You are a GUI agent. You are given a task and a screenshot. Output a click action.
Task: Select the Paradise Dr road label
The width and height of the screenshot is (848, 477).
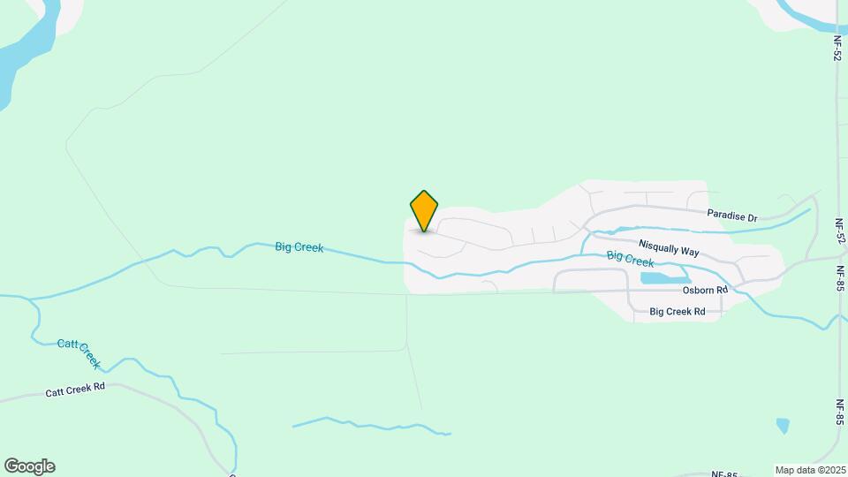pos(732,216)
